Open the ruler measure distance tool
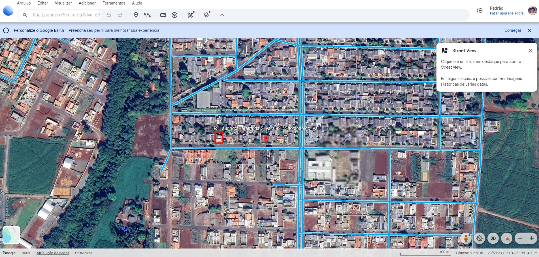The image size is (539, 257). [163, 15]
